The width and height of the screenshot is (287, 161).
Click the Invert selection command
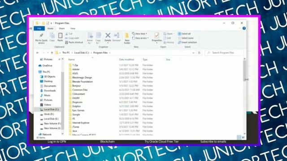187,42
